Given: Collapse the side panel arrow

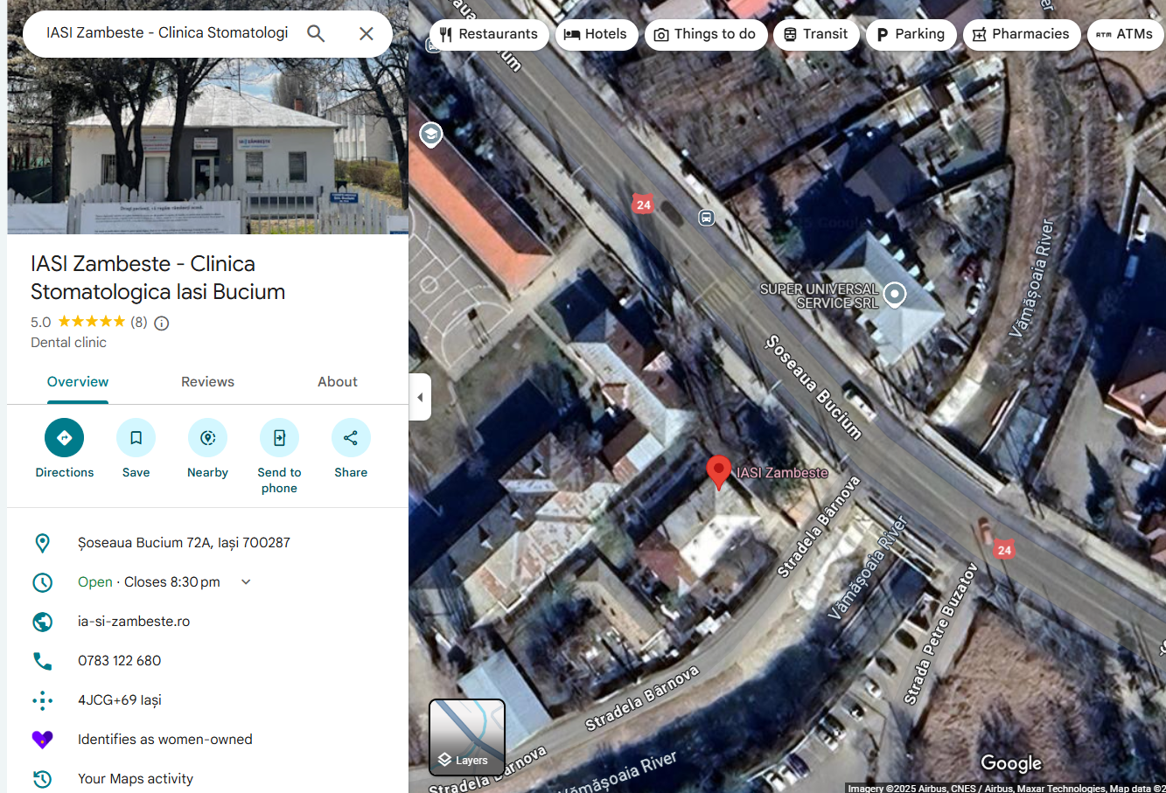Looking at the screenshot, I should (x=420, y=397).
